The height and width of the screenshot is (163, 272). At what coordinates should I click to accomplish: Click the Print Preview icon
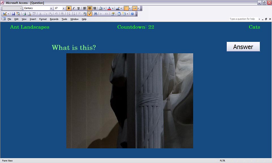pos(29,14)
